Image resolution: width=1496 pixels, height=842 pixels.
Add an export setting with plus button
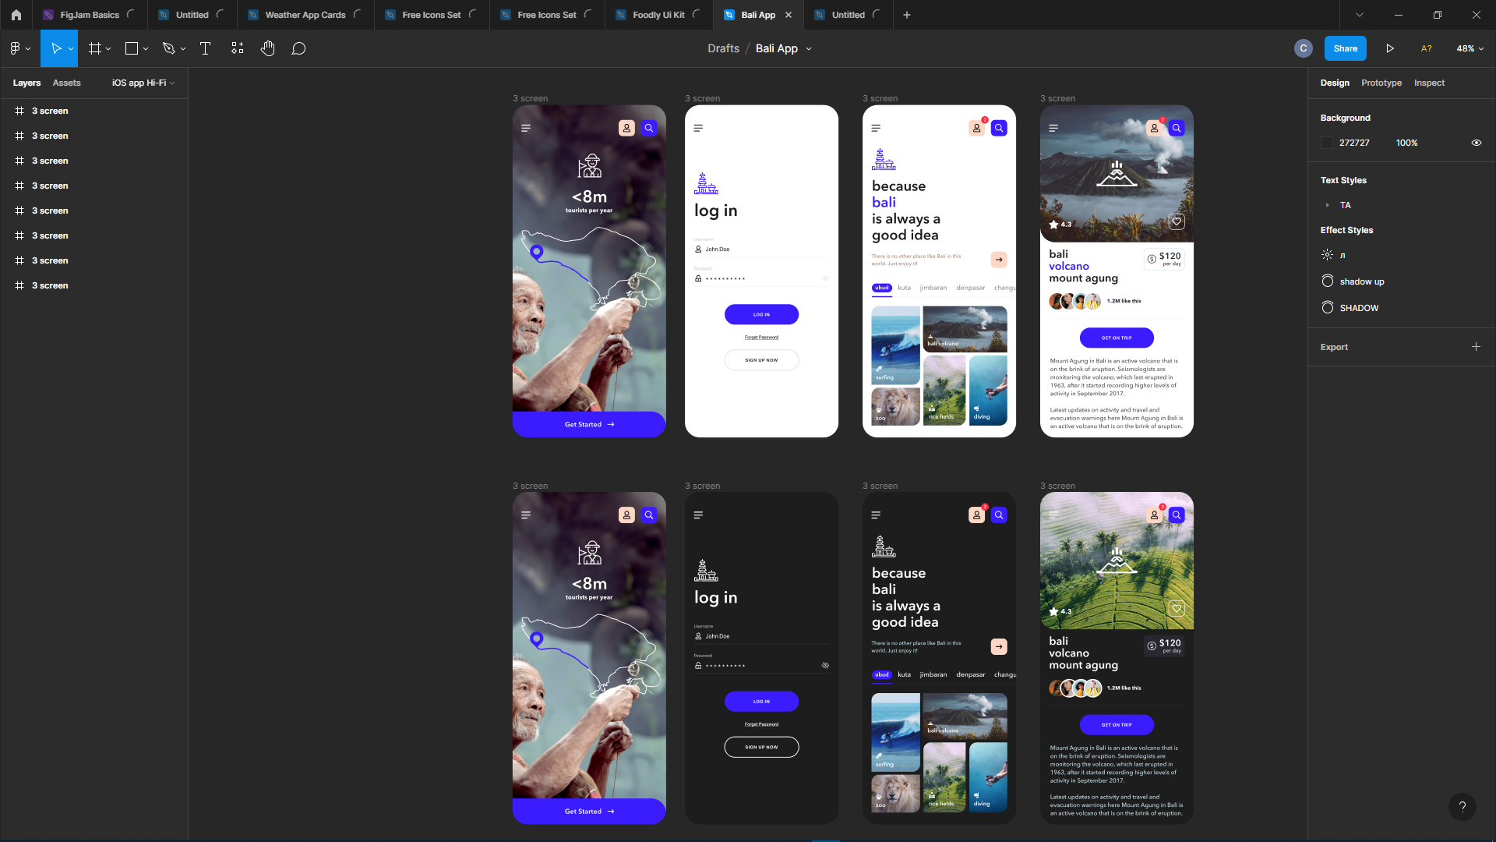coord(1477,346)
